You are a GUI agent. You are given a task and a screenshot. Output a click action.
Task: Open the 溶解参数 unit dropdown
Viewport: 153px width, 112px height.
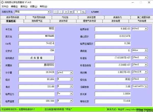tap(146, 86)
